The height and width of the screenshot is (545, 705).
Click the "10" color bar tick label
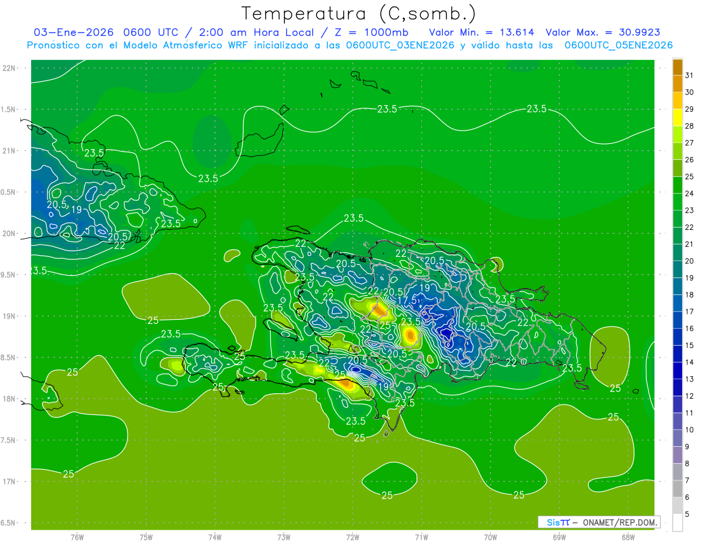[689, 430]
